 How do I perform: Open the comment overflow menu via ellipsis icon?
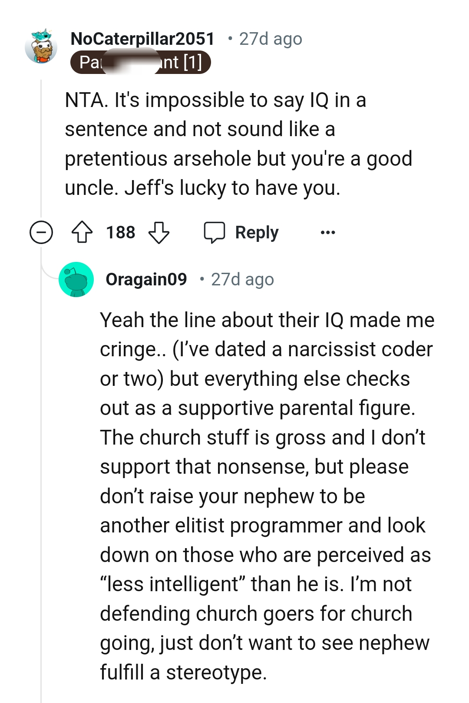coord(328,233)
